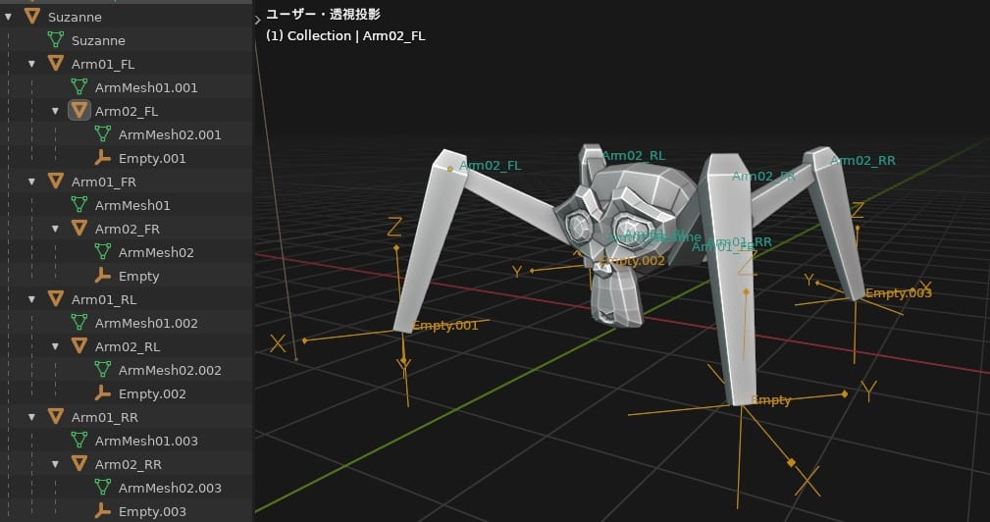Click the Arm02_RR object icon
990x522 pixels.
click(78, 464)
